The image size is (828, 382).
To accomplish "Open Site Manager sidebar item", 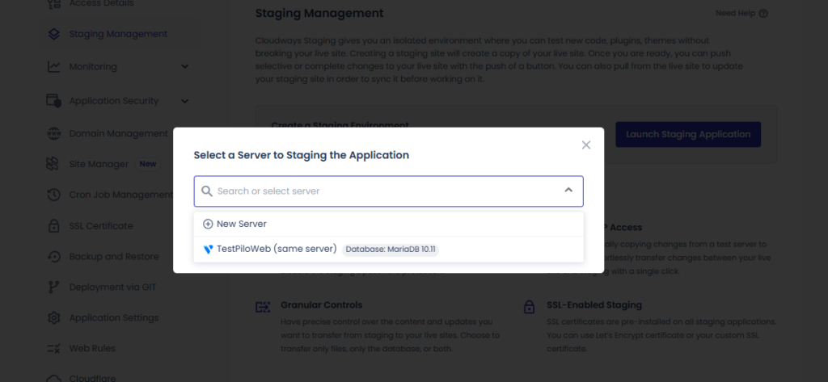I will 99,164.
